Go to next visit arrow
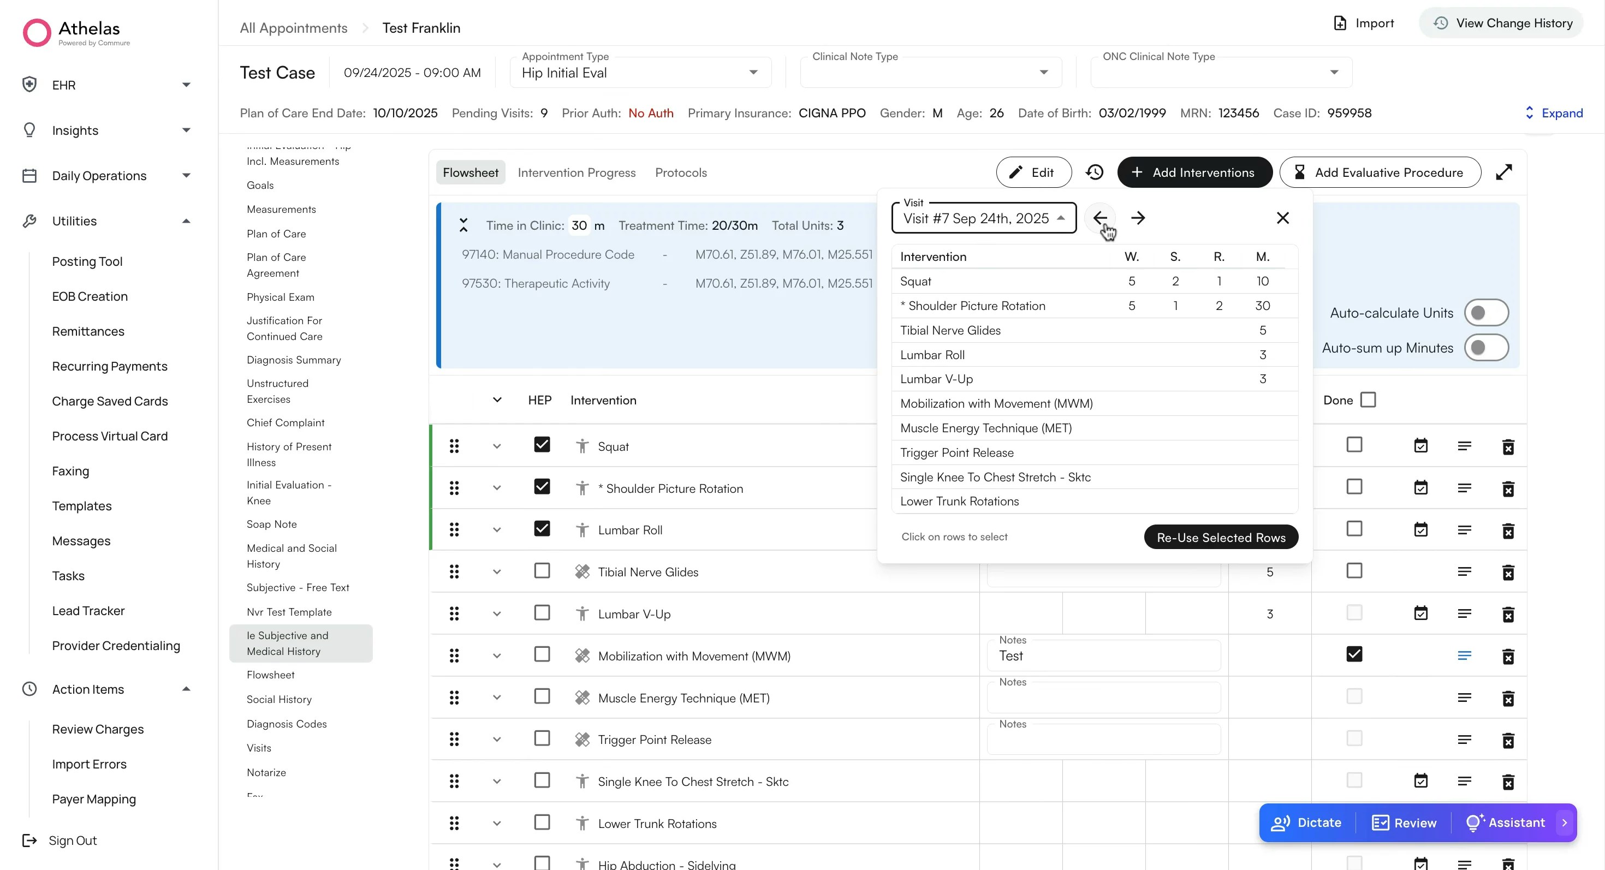1605x870 pixels. (1138, 218)
